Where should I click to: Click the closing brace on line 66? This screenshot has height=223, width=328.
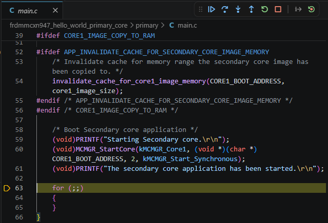coord(38,217)
